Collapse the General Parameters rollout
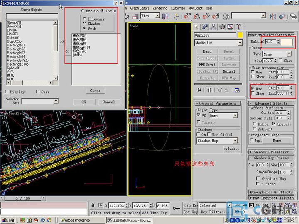The width and height of the screenshot is (299, 224). point(218,103)
